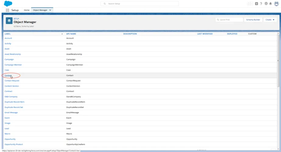This screenshot has width=281, height=152.
Task: Open the App Launcher dots grid
Action: coord(7,10)
